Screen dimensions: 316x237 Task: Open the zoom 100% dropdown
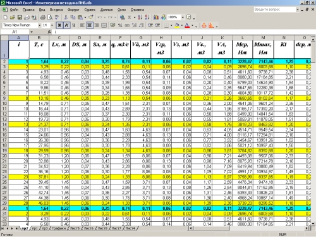[x=183, y=17]
